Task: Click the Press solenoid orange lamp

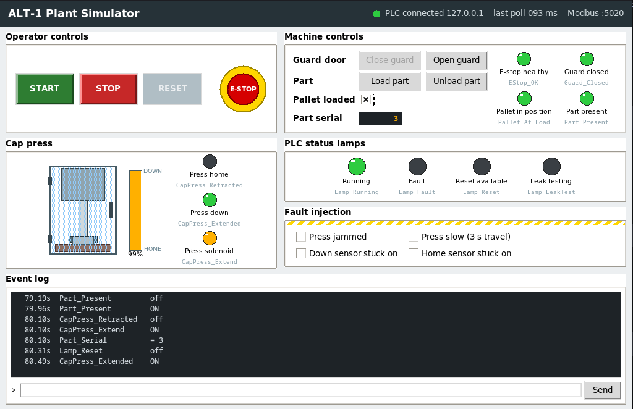Action: point(210,238)
